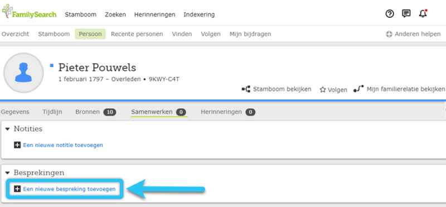Switch to the Bronnen tab
This screenshot has width=446, height=207.
click(x=88, y=112)
